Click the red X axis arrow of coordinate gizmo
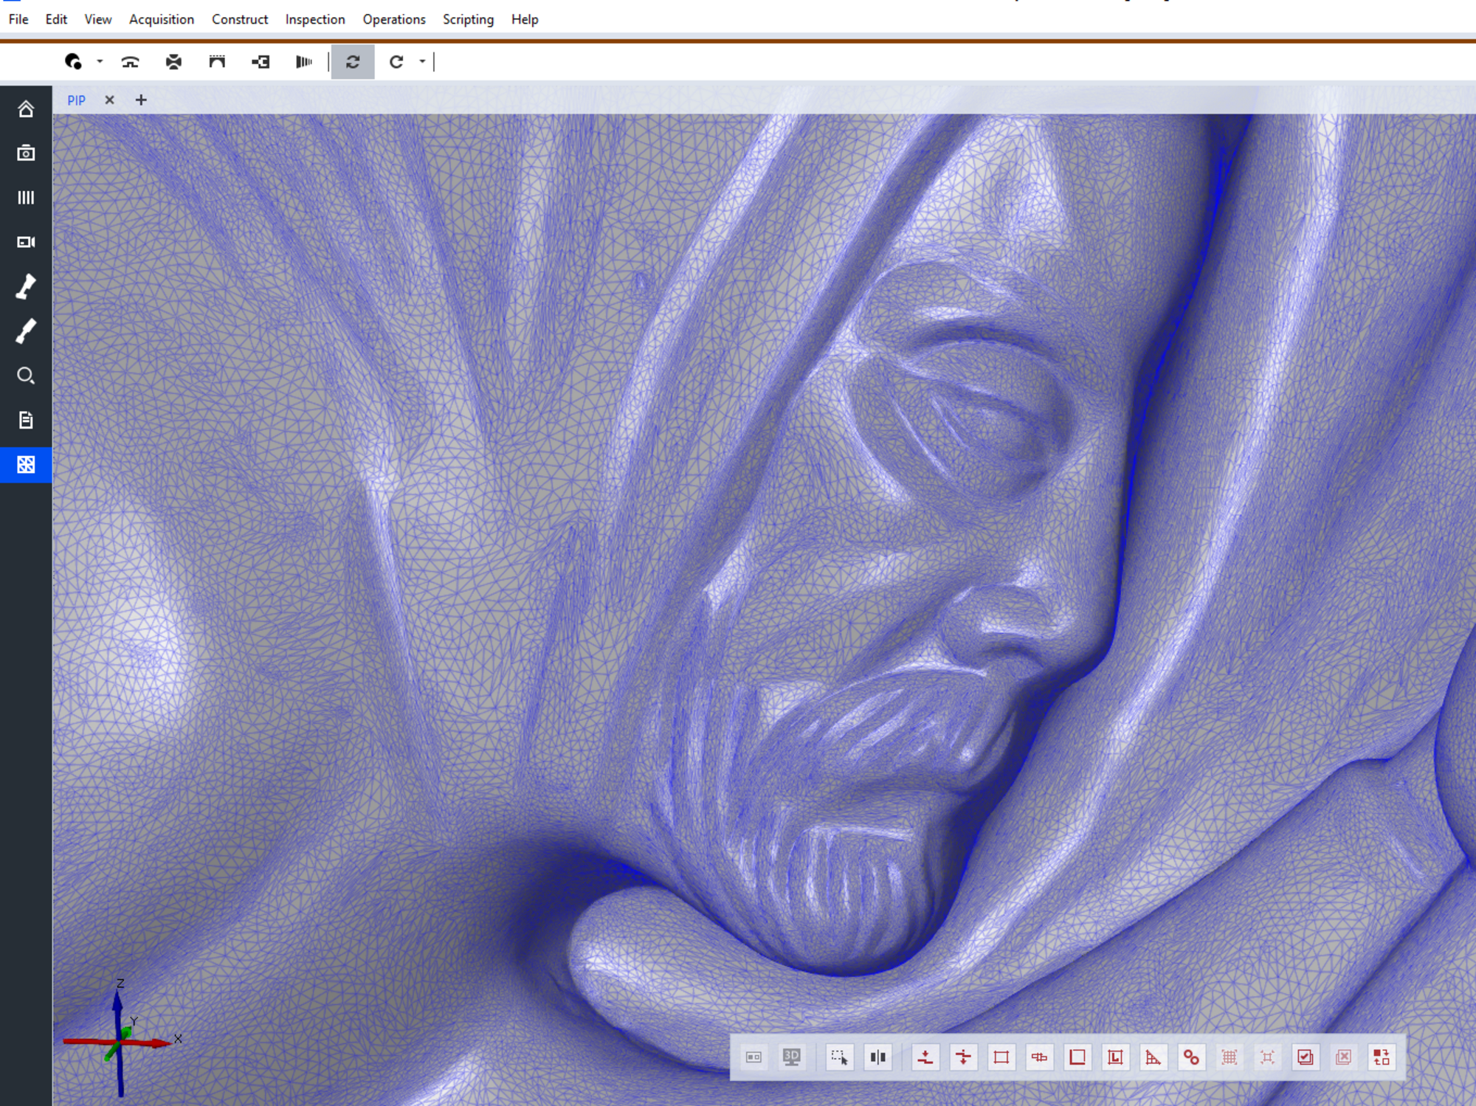 (x=159, y=1043)
